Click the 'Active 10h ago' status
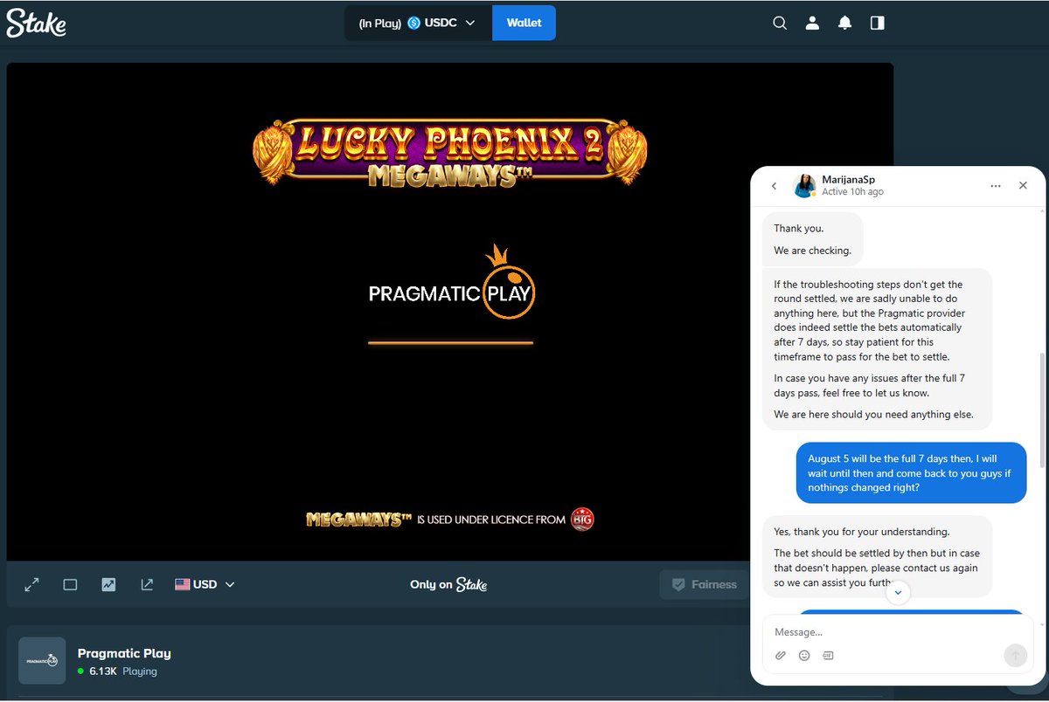The image size is (1049, 702). tap(852, 192)
